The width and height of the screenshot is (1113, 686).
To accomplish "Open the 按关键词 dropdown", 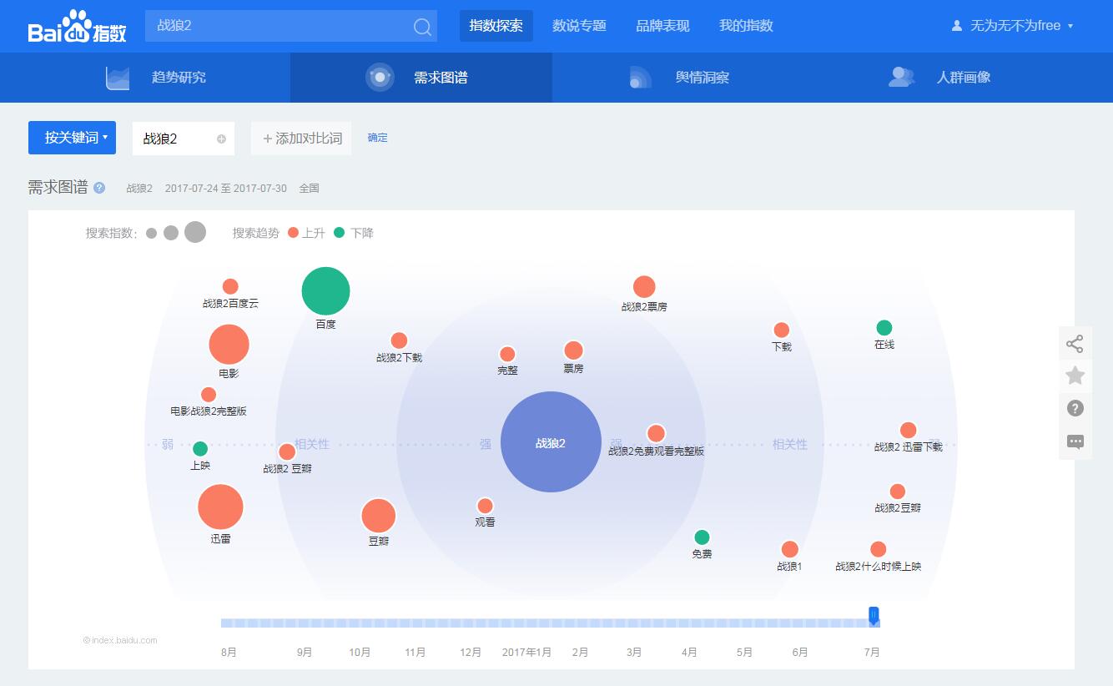I will pos(72,138).
